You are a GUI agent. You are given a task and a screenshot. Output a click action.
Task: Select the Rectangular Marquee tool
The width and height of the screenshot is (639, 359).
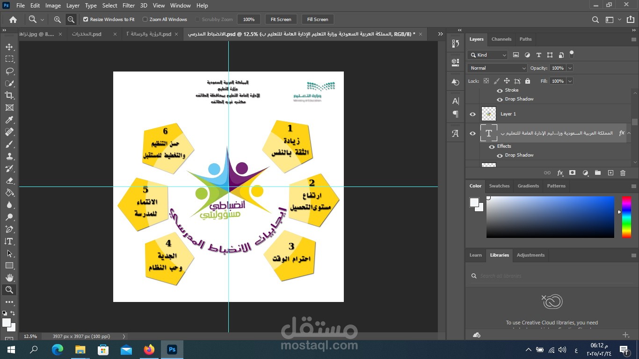[x=9, y=59]
